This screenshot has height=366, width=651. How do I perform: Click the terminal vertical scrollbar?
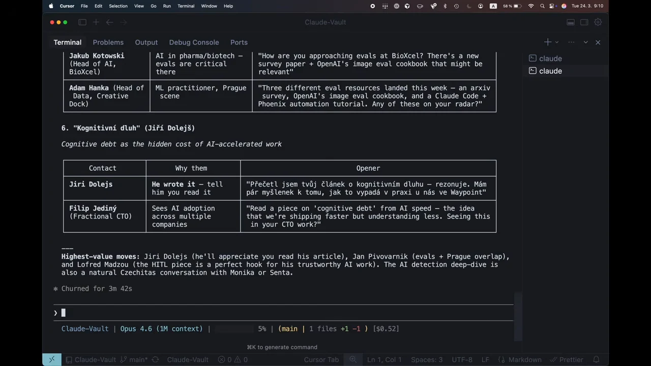(518, 316)
